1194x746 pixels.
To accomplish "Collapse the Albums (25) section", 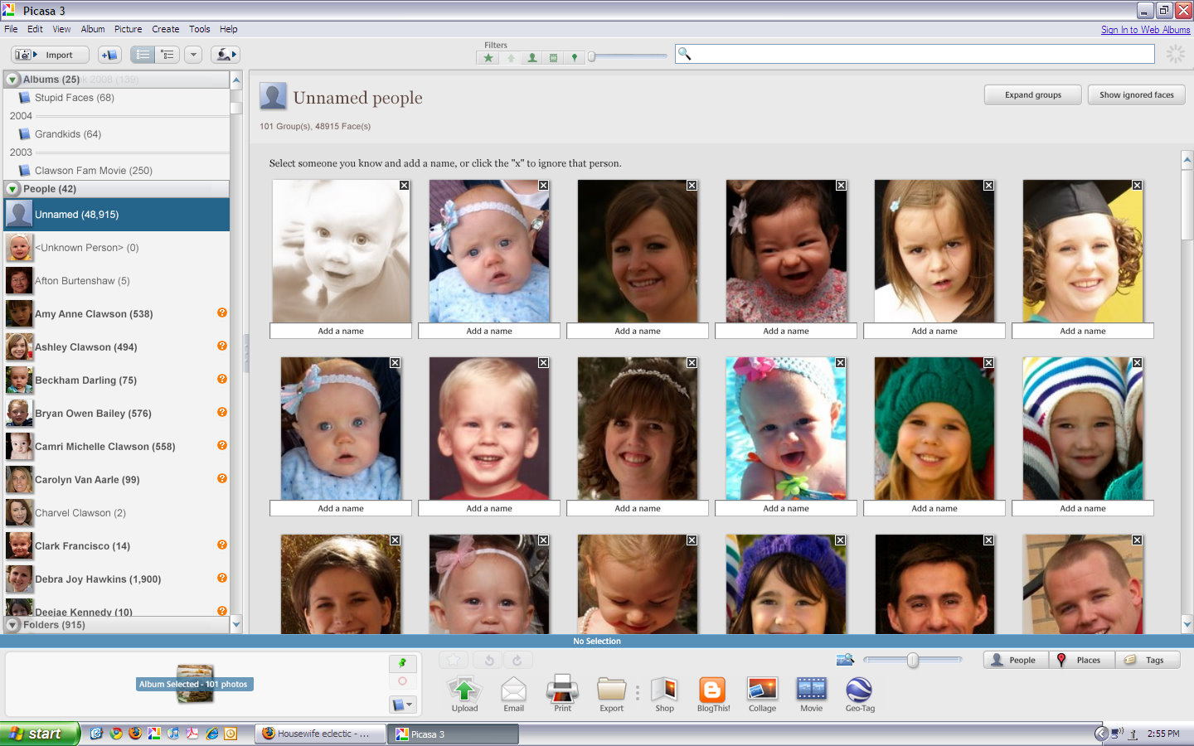I will click(x=12, y=80).
